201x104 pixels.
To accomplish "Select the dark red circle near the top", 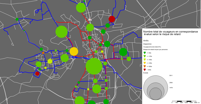I will pyautogui.click(x=112, y=19).
